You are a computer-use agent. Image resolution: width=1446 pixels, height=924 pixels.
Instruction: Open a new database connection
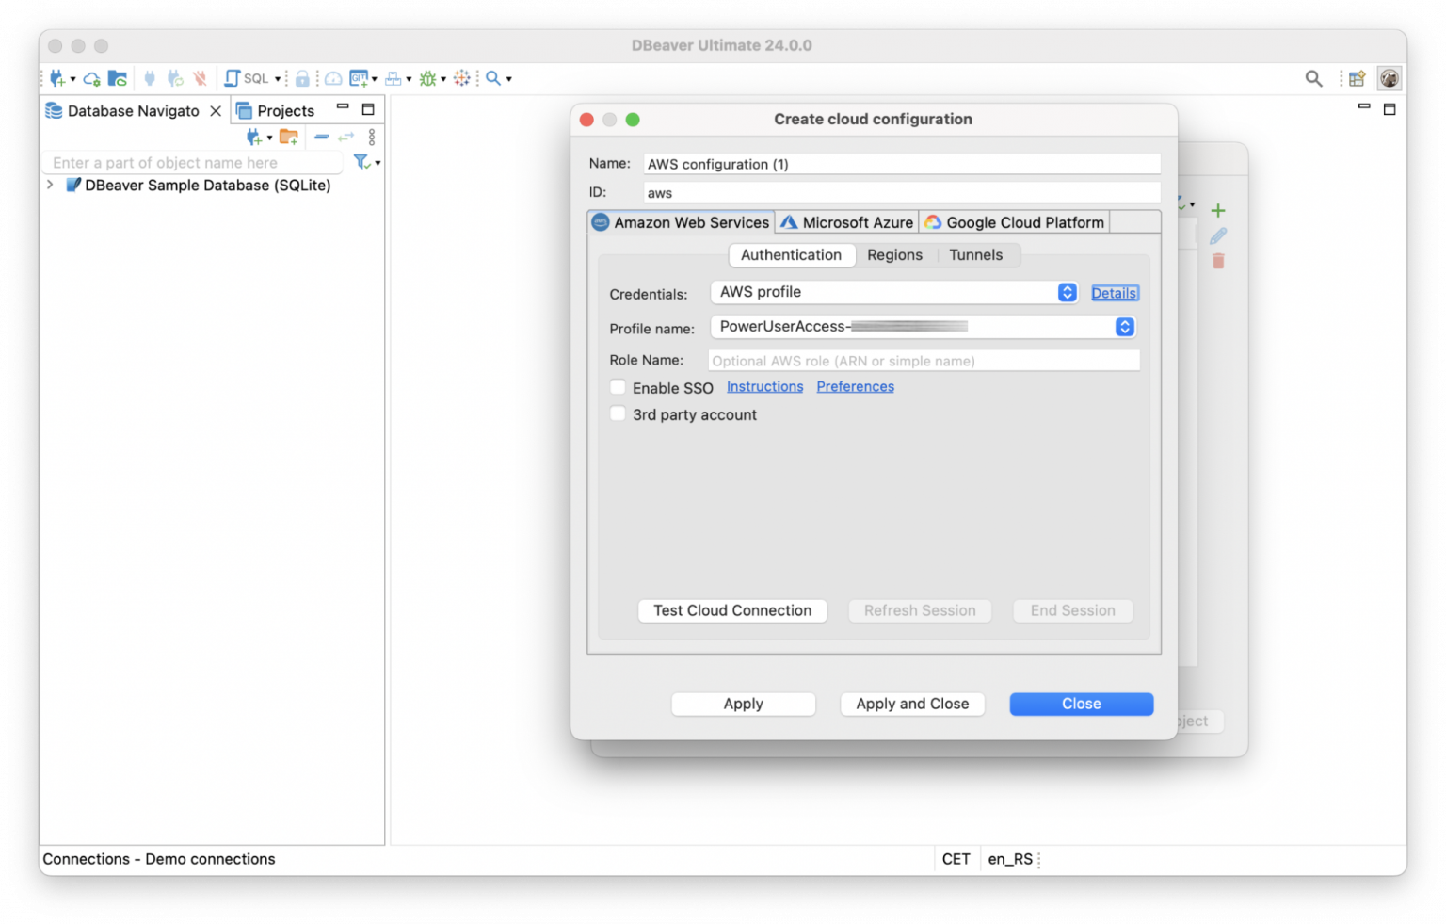pyautogui.click(x=56, y=78)
